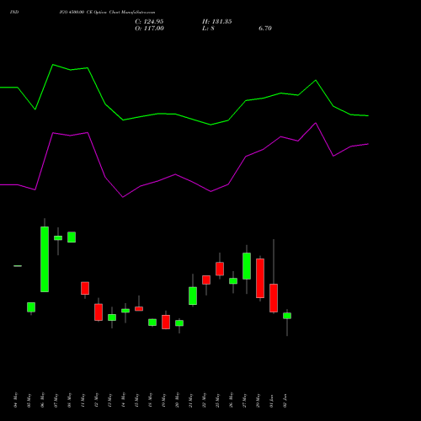Click the 21 May date label
The height and width of the screenshot is (421, 421).
click(190, 400)
